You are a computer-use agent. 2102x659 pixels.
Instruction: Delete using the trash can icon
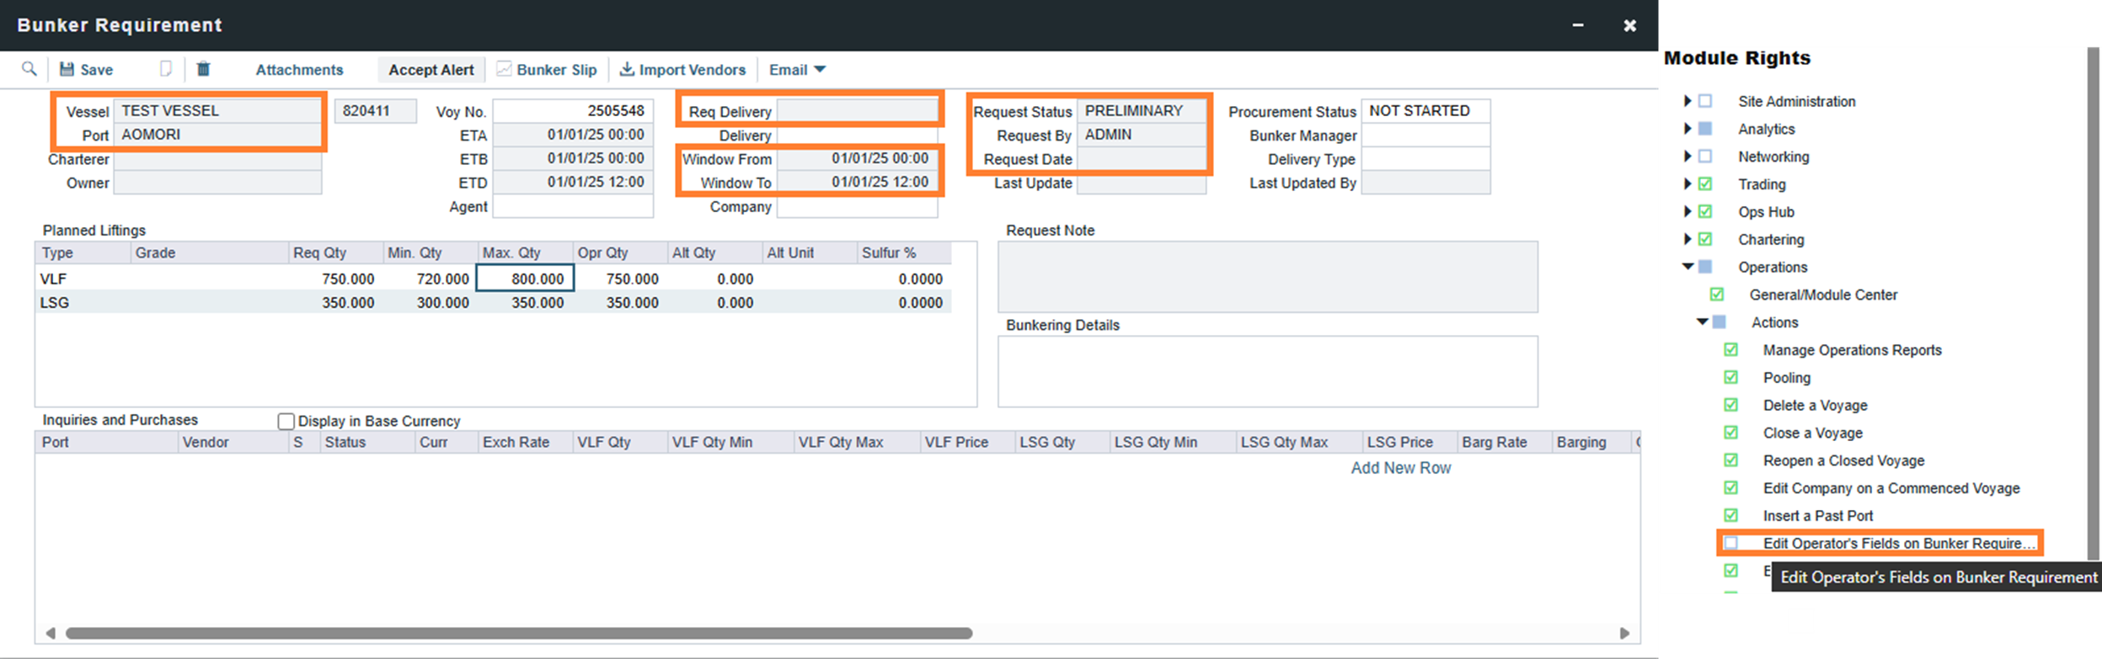(203, 69)
